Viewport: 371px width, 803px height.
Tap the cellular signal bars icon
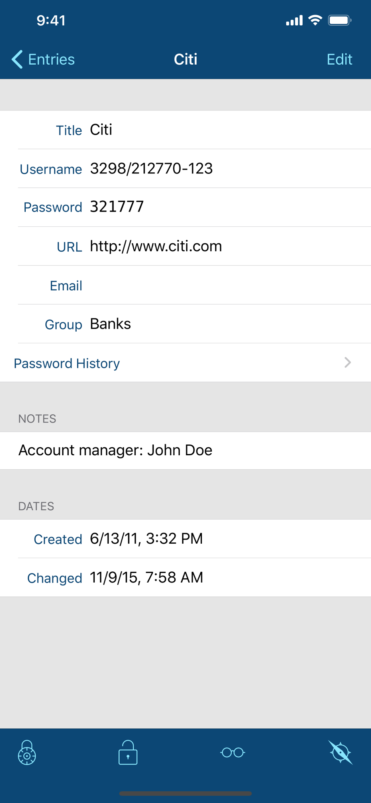294,20
